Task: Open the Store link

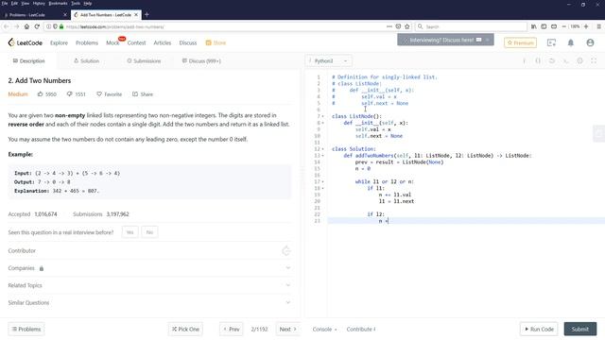Action: [x=216, y=42]
